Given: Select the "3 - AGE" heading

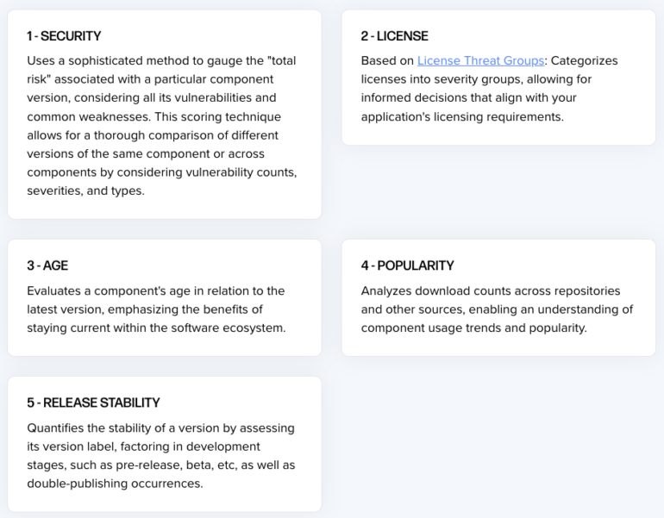Looking at the screenshot, I should coord(47,265).
